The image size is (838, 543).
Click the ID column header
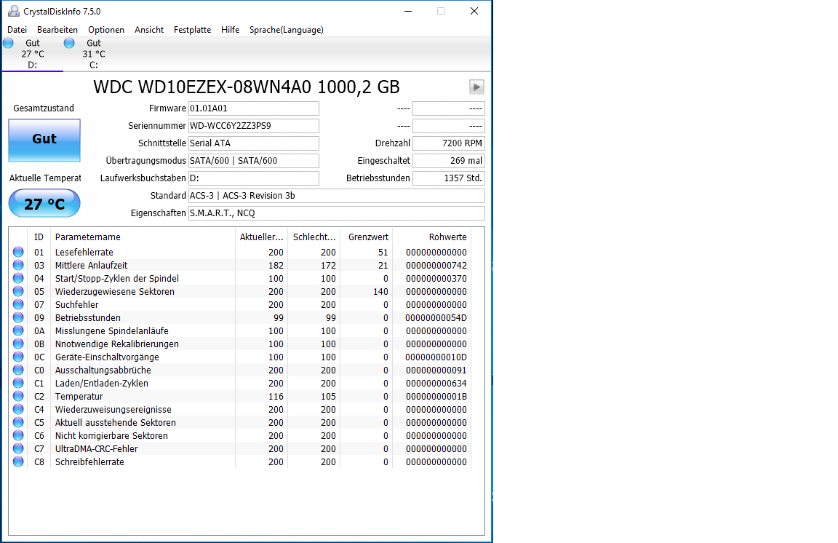39,237
